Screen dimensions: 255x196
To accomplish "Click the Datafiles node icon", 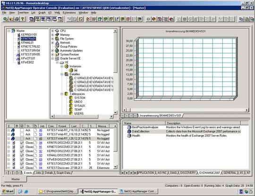I will coord(67,74).
